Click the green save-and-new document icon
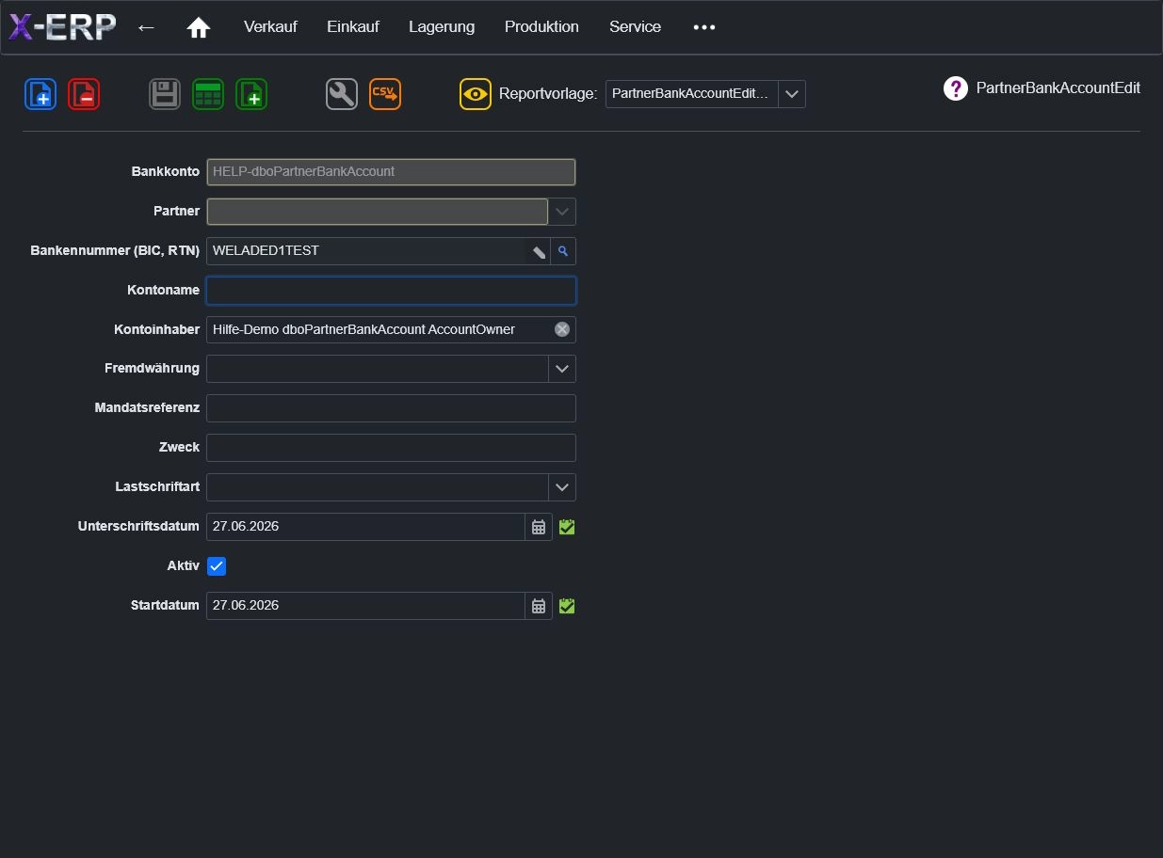Viewport: 1163px width, 858px height. coord(251,94)
